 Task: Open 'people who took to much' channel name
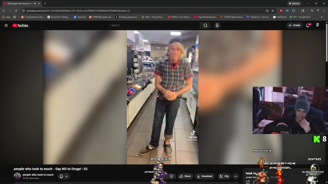click(x=38, y=175)
